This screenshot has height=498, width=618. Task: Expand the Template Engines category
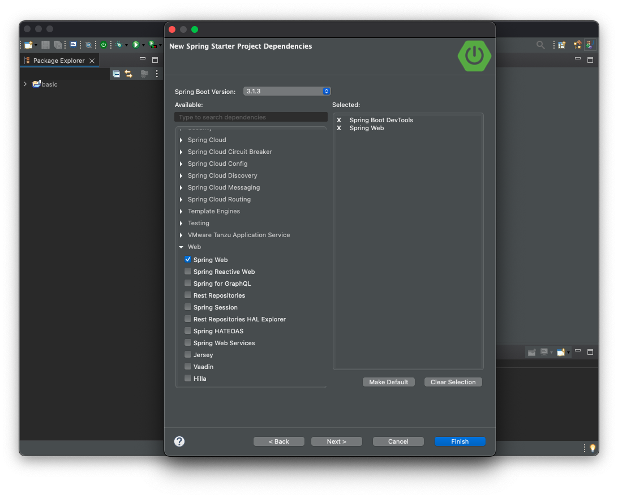pos(181,211)
